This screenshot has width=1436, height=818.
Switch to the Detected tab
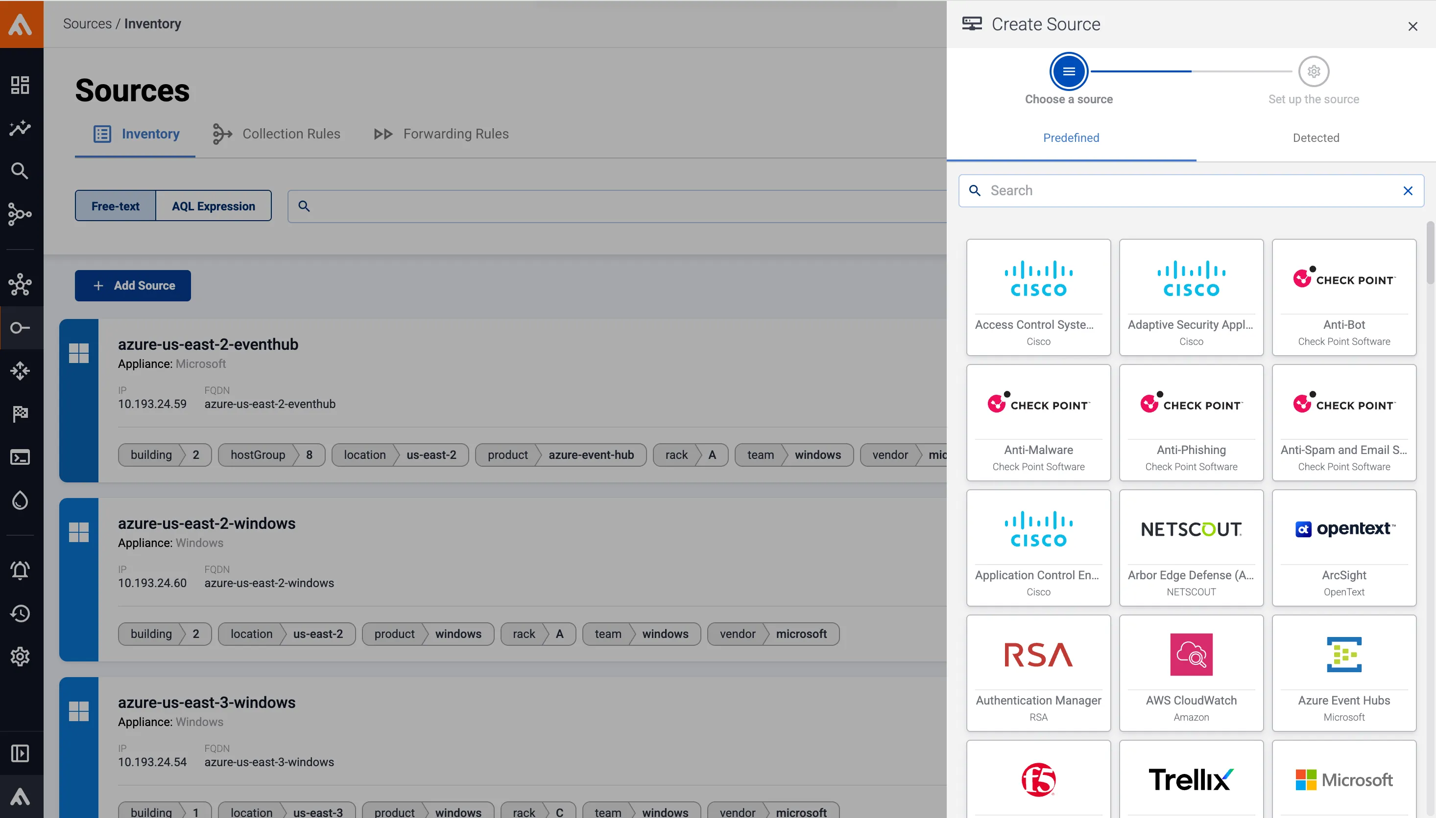pos(1315,138)
